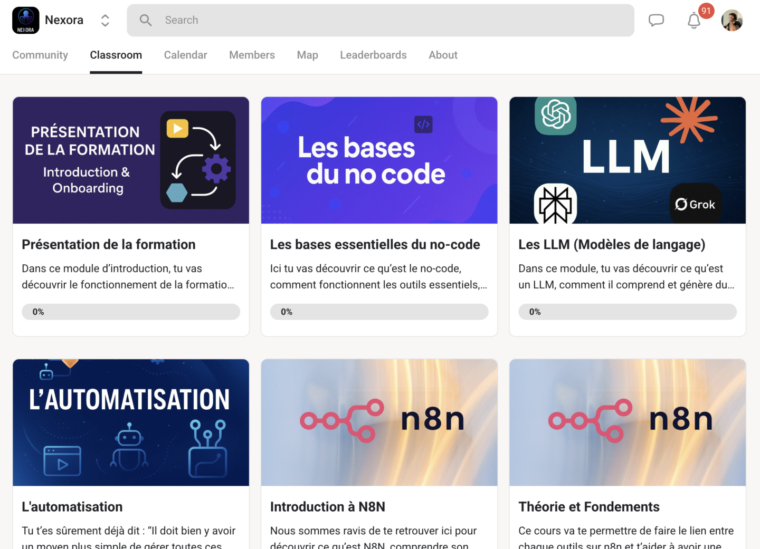This screenshot has width=760, height=549.
Task: Open the LLM course thumbnail
Action: [628, 160]
